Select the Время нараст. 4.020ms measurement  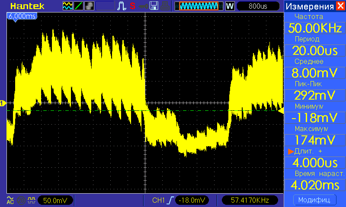314,185
